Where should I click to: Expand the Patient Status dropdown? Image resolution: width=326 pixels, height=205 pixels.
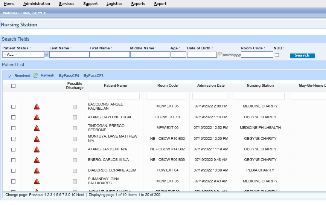(47, 55)
